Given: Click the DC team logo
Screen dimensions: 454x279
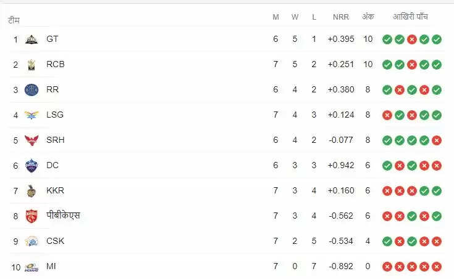Looking at the screenshot, I should 32,165.
